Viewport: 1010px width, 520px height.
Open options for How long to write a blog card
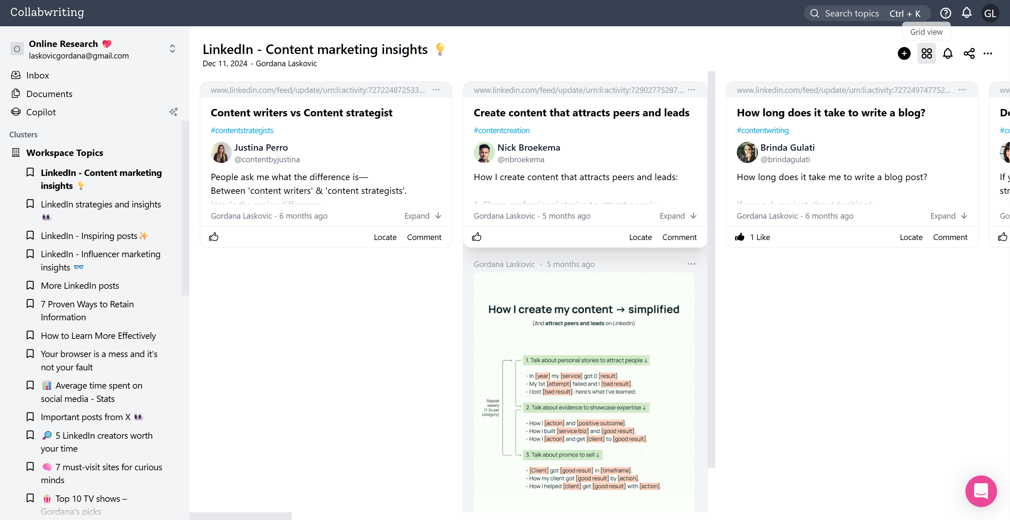tap(962, 90)
